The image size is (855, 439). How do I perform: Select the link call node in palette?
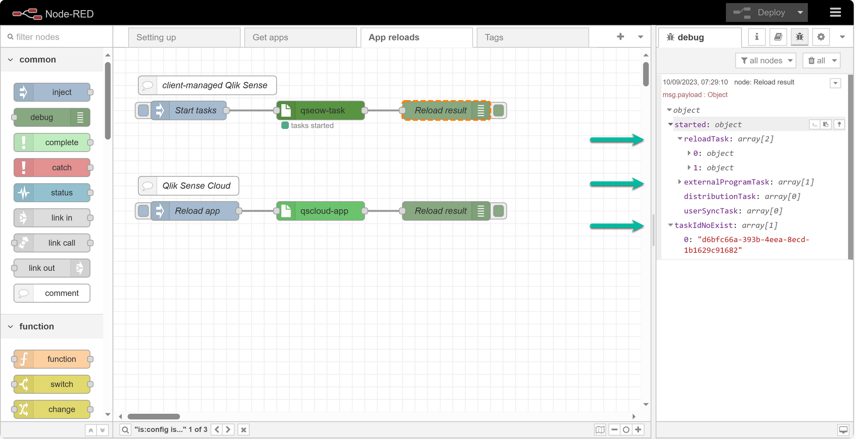[52, 243]
